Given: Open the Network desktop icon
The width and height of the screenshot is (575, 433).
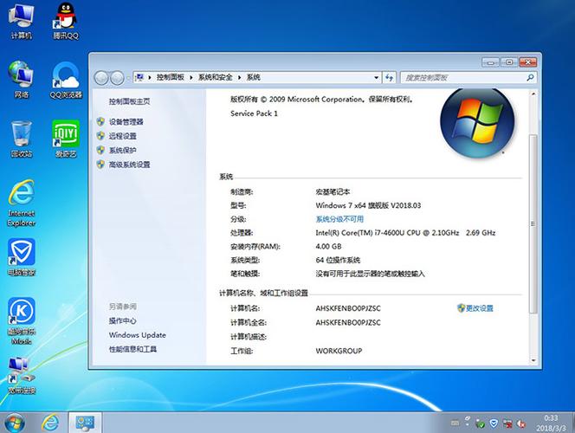Looking at the screenshot, I should [22, 80].
